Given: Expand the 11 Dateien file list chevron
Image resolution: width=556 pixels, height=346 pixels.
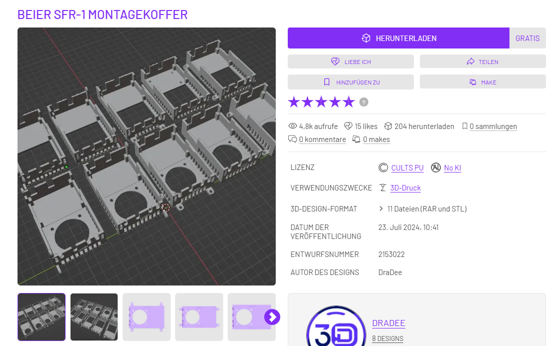Looking at the screenshot, I should click(381, 208).
